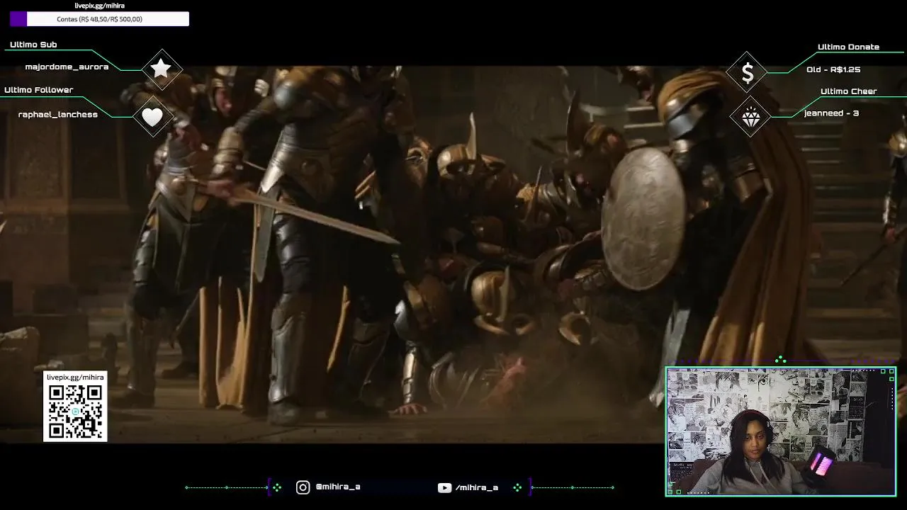Click the 'Ultimo Donate' label
907x510 pixels.
(x=848, y=47)
